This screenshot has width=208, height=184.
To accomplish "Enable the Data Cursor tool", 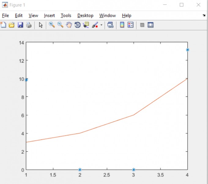I will [x=86, y=25].
